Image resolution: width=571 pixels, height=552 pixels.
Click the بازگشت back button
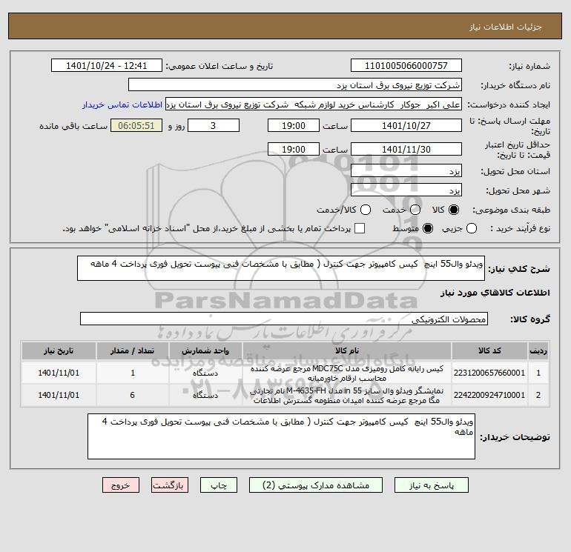[170, 485]
